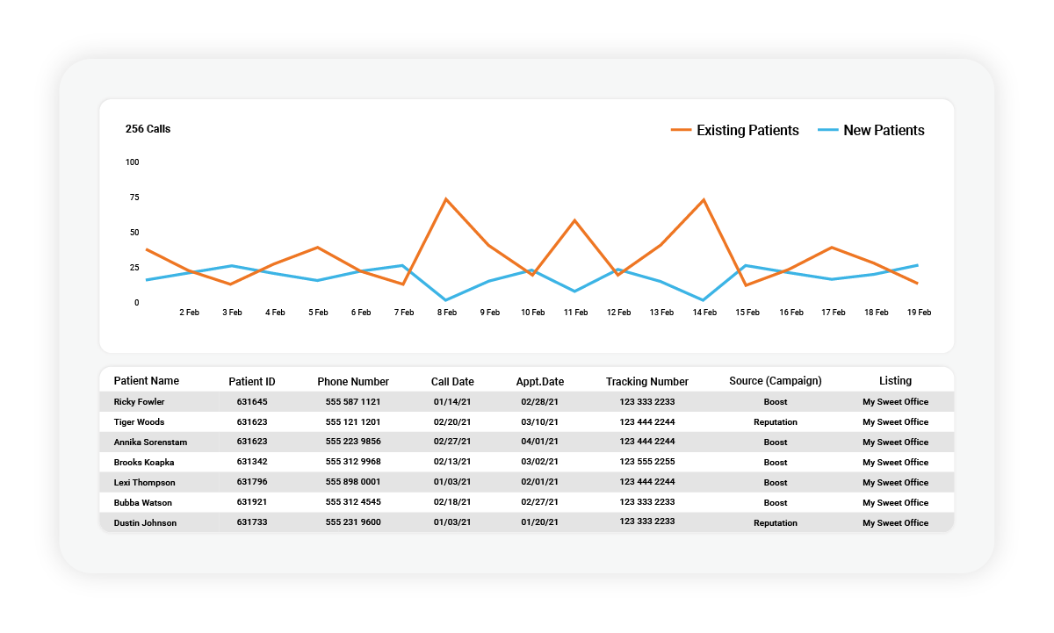Open the Listing column header
Image resolution: width=1054 pixels, height=633 pixels.
pyautogui.click(x=895, y=381)
